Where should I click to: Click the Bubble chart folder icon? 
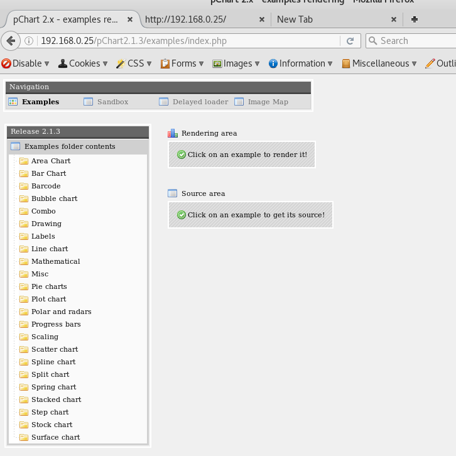(24, 198)
